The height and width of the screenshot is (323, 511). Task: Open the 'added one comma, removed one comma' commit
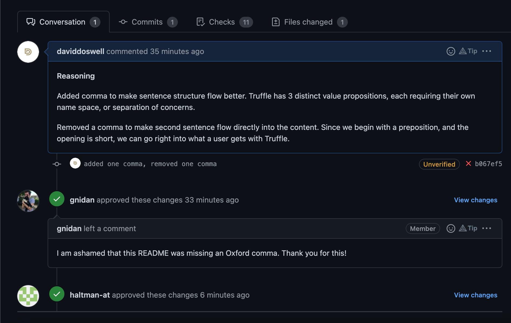pos(150,164)
